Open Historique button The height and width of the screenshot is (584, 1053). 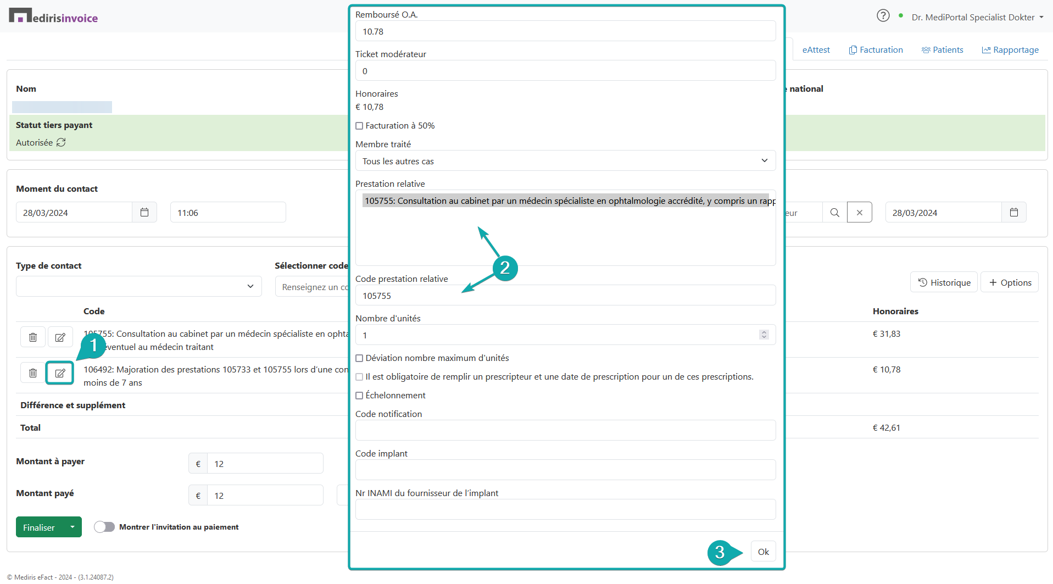click(x=944, y=282)
